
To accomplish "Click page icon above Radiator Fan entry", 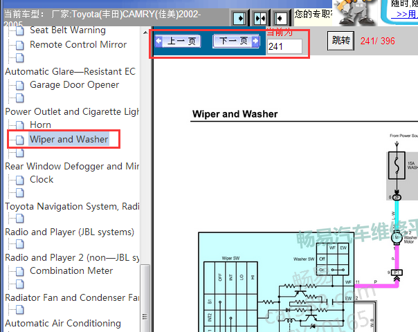I will click(20, 284).
